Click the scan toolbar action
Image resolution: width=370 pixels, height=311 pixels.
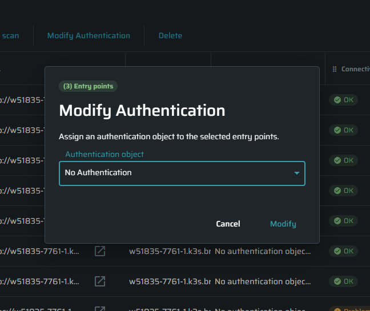coord(10,35)
